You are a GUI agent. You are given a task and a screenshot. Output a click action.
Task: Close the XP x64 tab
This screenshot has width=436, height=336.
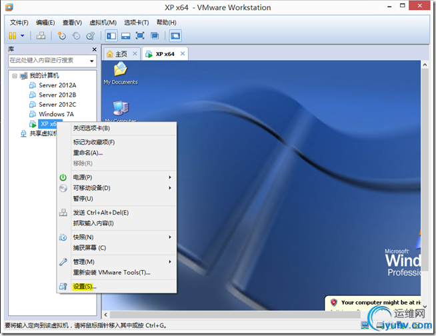pyautogui.click(x=183, y=54)
